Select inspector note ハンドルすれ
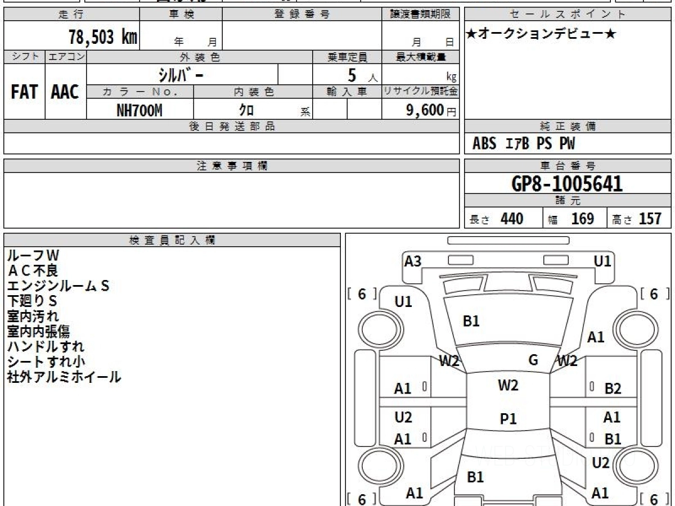Image resolution: width=675 pixels, height=506 pixels. click(46, 347)
